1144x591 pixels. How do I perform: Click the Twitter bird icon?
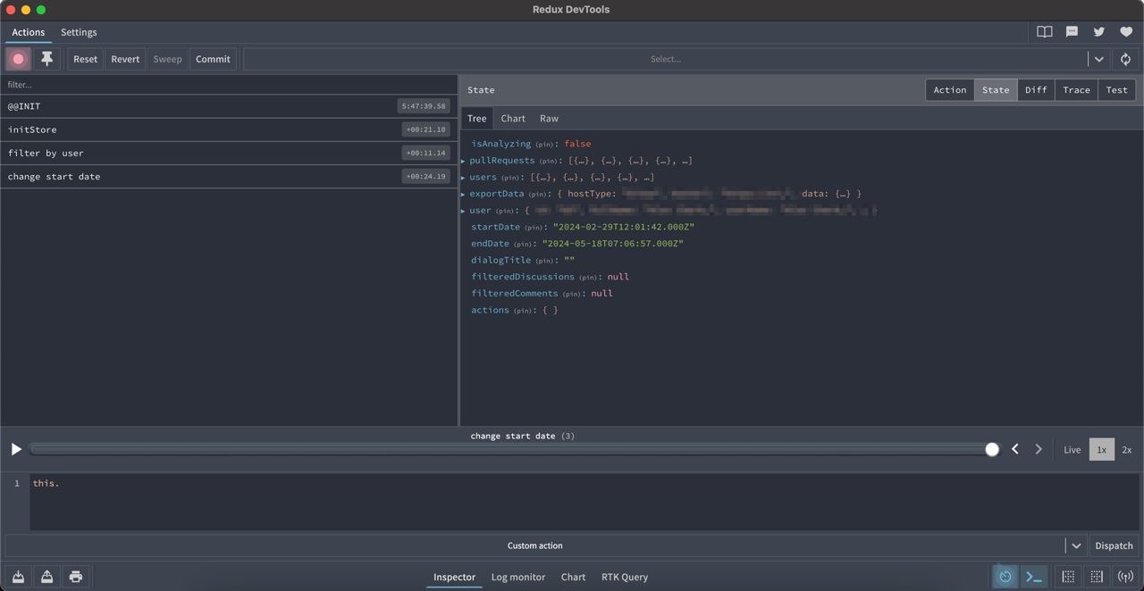pyautogui.click(x=1098, y=31)
